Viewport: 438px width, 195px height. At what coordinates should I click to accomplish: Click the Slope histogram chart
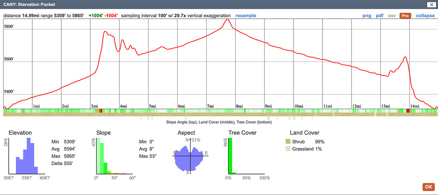click(x=115, y=156)
